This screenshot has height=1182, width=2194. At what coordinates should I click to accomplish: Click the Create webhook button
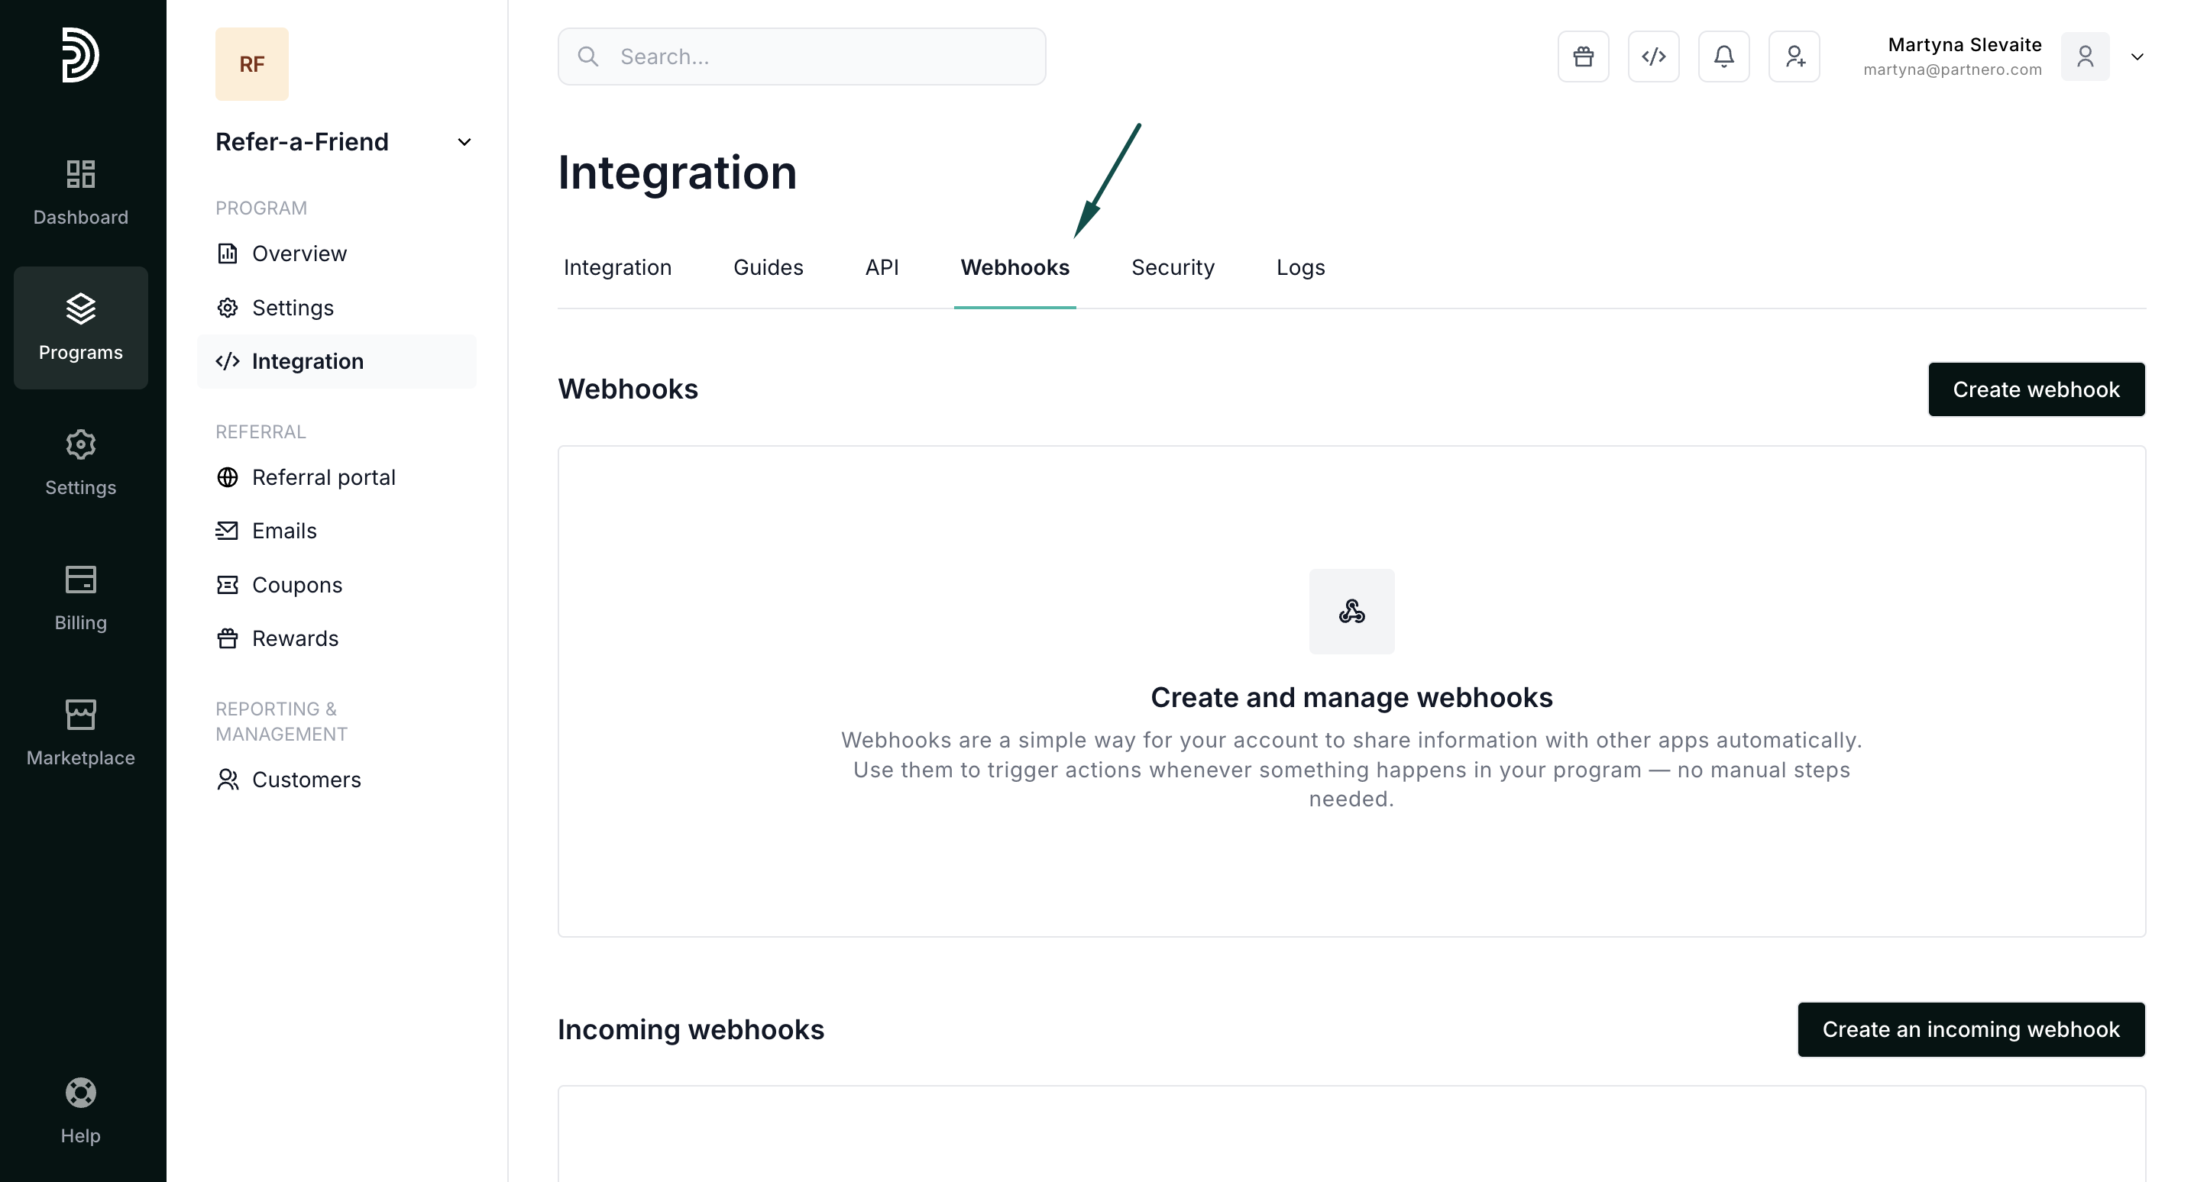click(x=2036, y=389)
